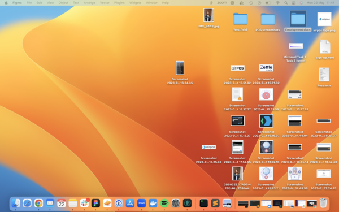The height and width of the screenshot is (212, 339).
Task: Select screenshot ending 10.47.28
Action: [295, 100]
